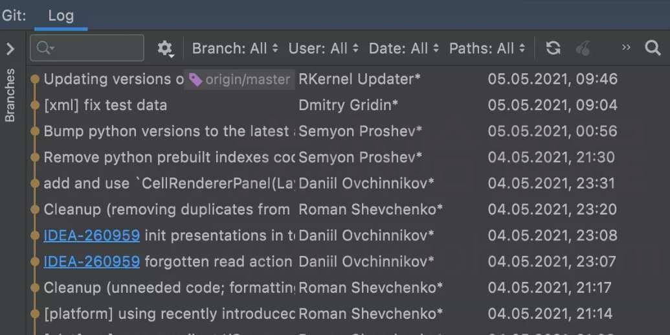Open the User: All filter dropdown
Viewport: 670px width, 335px height.
(x=324, y=49)
